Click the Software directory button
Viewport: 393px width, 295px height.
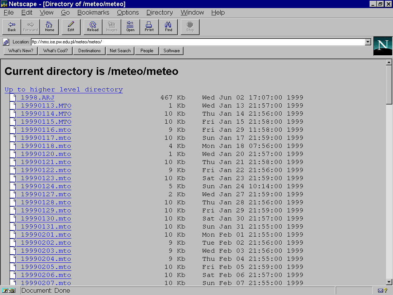172,51
